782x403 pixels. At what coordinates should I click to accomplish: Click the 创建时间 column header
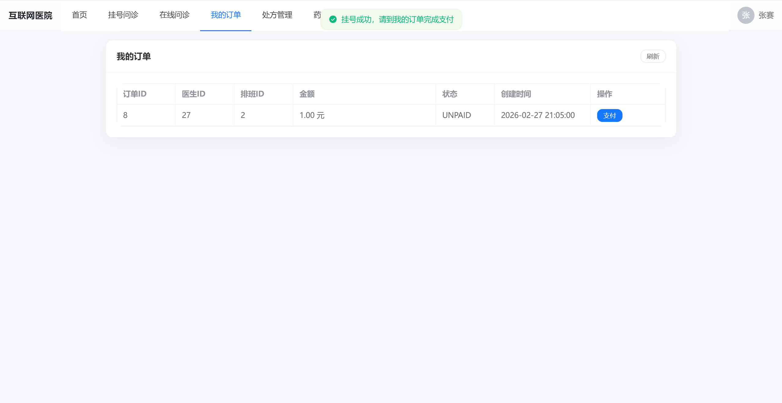[x=516, y=94]
